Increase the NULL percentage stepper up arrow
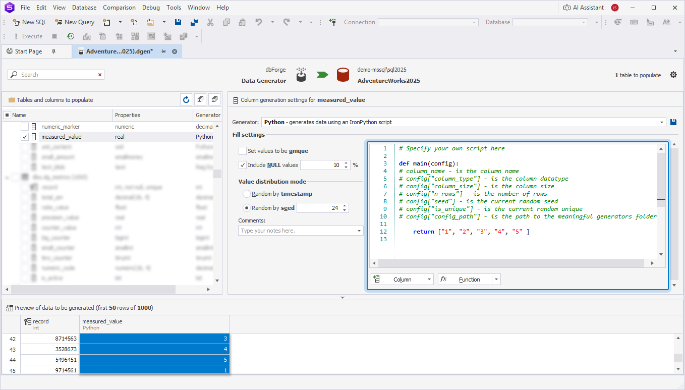The height and width of the screenshot is (390, 685). [x=346, y=163]
